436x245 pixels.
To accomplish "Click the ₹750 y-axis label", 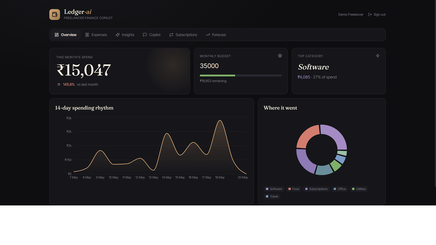I will click(68, 160).
